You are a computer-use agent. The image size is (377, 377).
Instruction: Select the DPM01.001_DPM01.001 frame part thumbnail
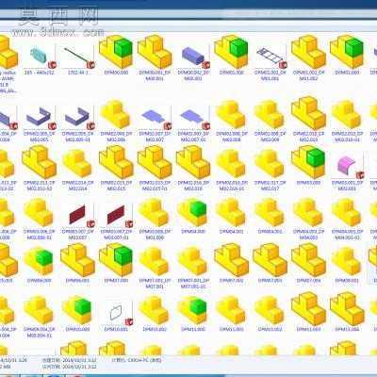tap(270, 57)
